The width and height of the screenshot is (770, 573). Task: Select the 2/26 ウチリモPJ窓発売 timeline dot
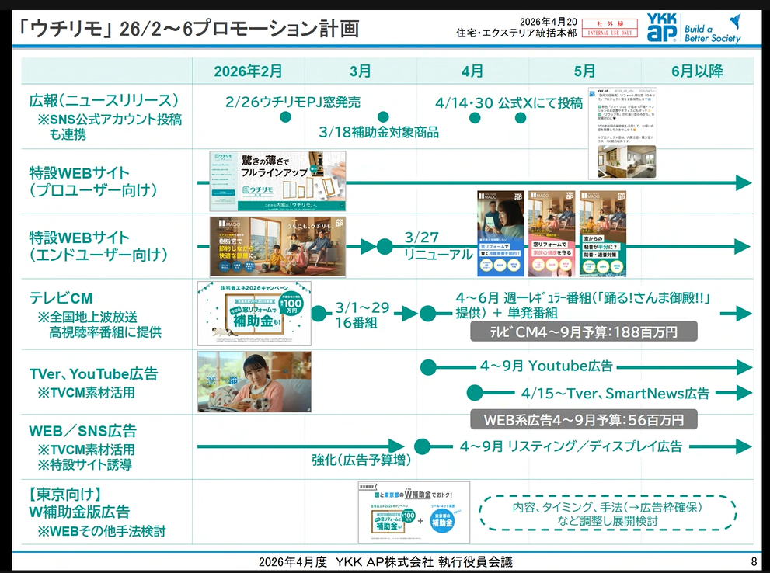tap(287, 119)
